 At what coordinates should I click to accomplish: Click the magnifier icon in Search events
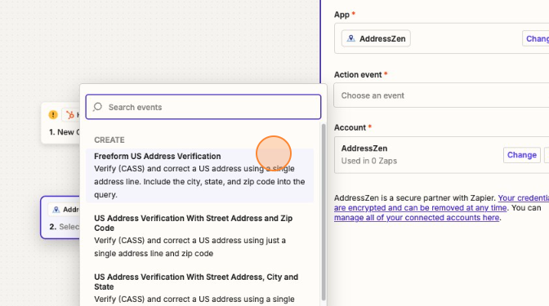[x=98, y=107]
